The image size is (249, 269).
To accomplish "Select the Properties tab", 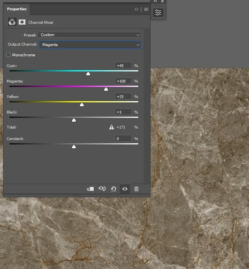I will click(x=17, y=9).
